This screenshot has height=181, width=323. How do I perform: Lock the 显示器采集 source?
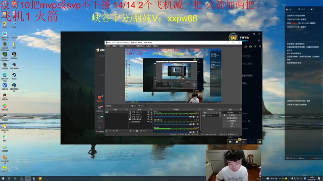click(x=151, y=122)
